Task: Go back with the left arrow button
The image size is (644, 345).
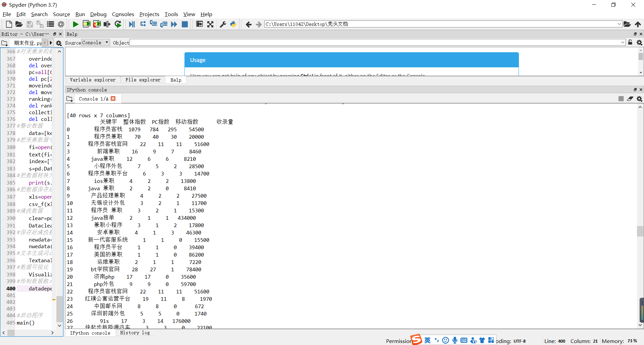Action: pos(249,24)
